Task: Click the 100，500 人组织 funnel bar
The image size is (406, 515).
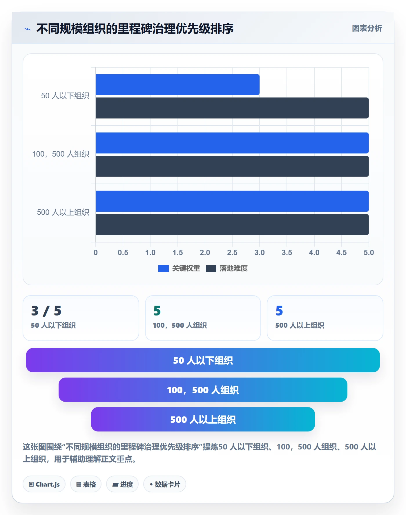Action: 203,390
